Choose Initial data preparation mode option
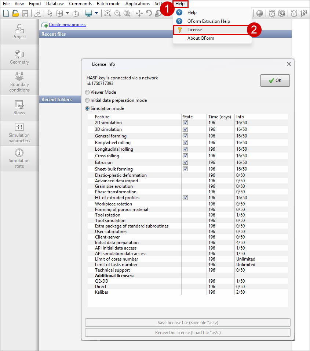The image size is (310, 351). (x=87, y=100)
